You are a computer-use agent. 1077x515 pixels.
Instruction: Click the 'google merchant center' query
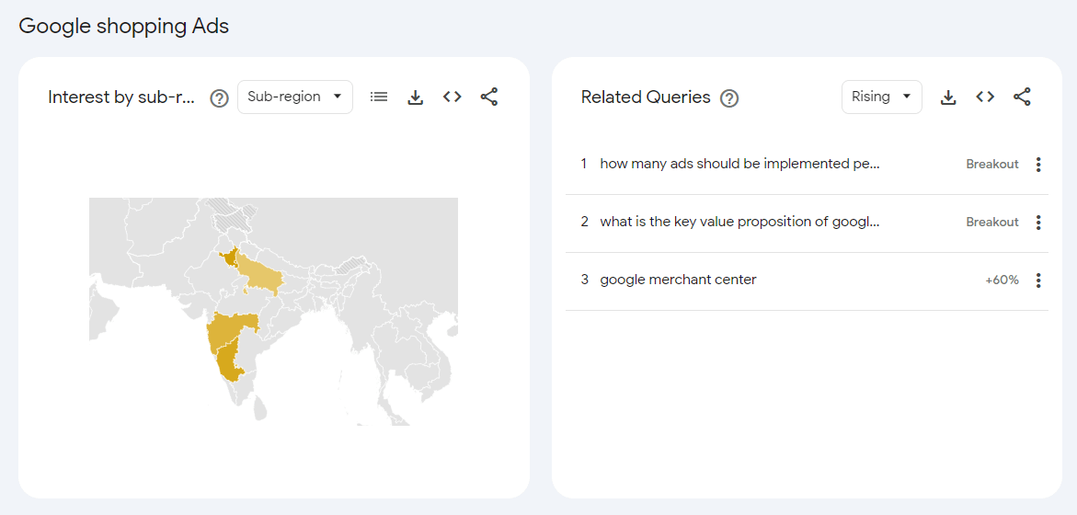pyautogui.click(x=678, y=280)
